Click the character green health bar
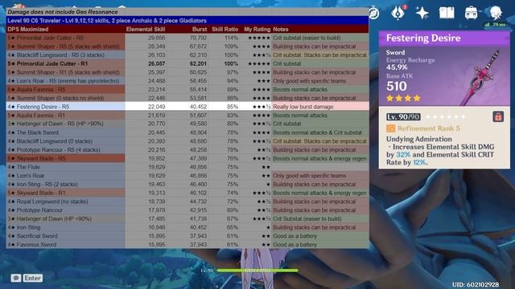Screen dimensions: 515x289 pos(257,271)
